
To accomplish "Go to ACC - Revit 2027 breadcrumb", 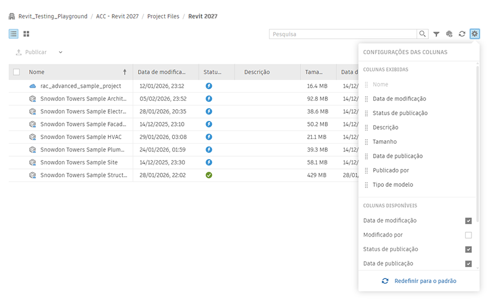I will click(117, 16).
